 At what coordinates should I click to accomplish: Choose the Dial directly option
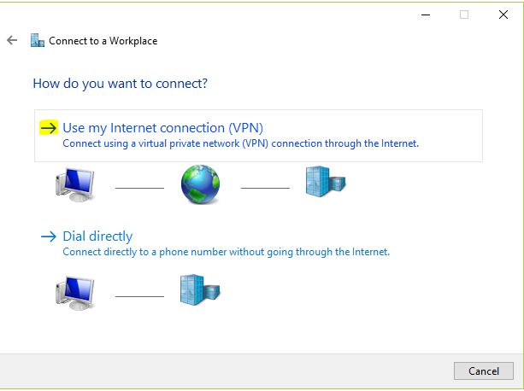pos(97,236)
